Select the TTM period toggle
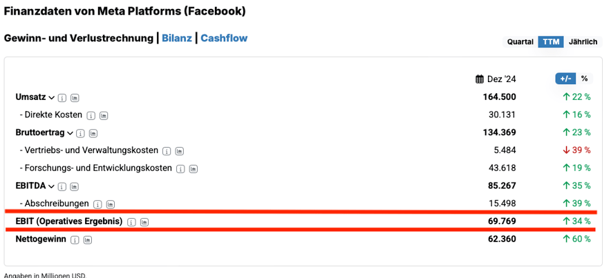611x278 pixels. (551, 42)
